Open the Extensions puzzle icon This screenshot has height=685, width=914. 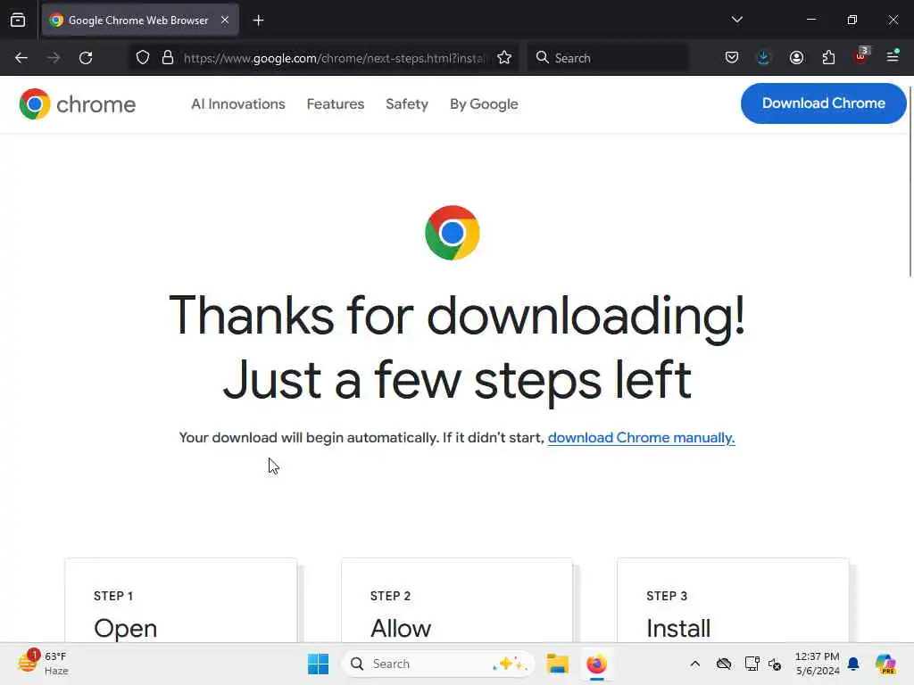[828, 58]
